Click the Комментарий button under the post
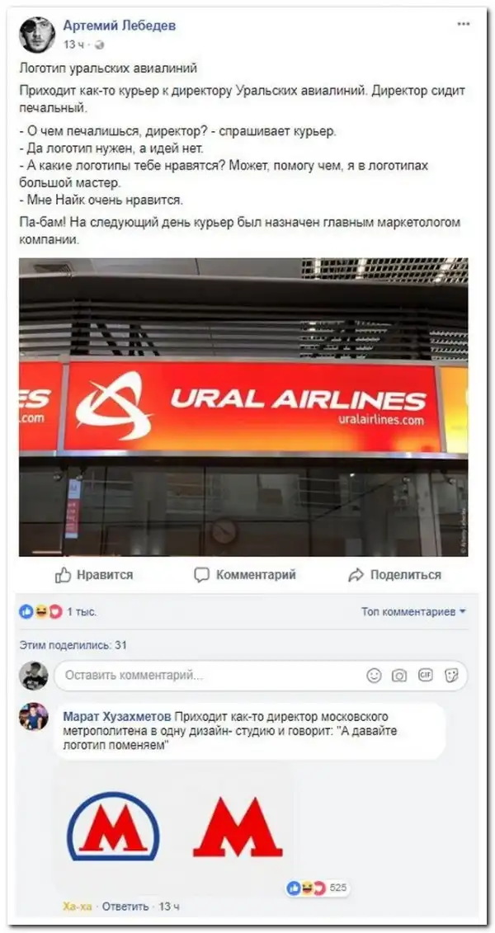Image resolution: width=495 pixels, height=933 pixels. 245,575
